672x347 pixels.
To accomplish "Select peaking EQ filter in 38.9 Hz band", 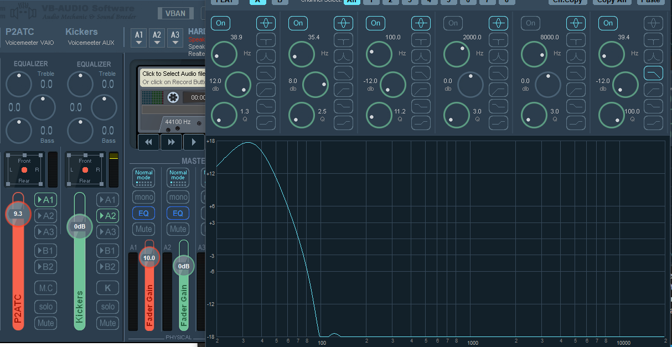I will point(266,23).
